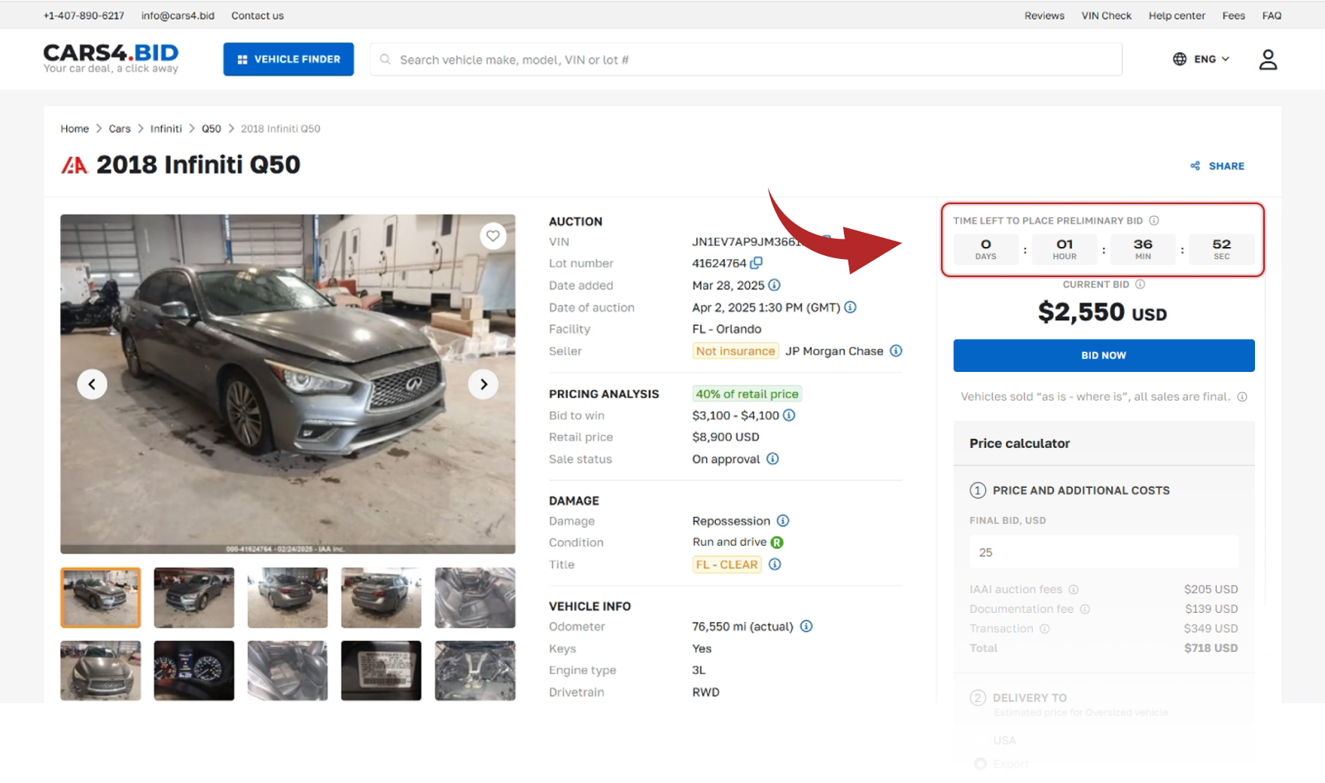Show next car photo arrow
This screenshot has width=1325, height=783.
pos(483,384)
